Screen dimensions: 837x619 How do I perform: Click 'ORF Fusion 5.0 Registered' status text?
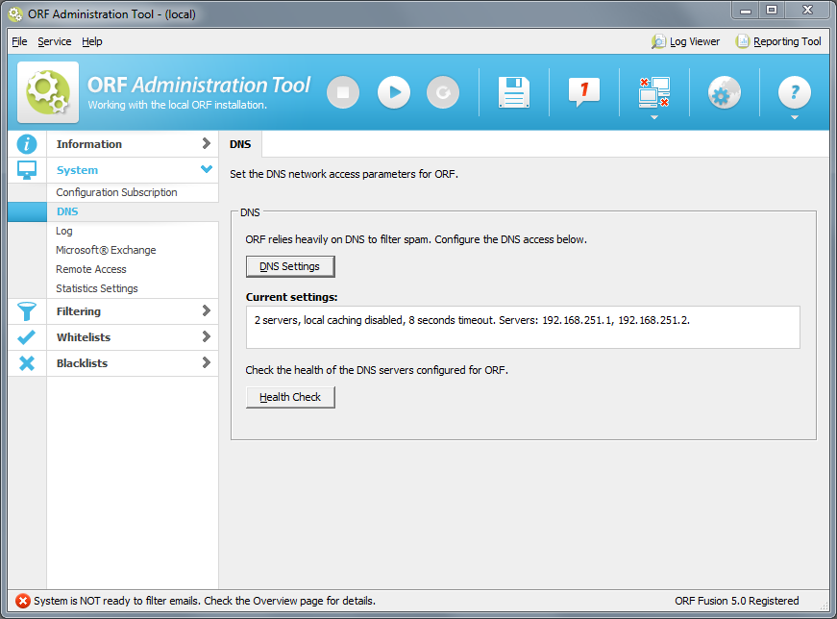coord(737,601)
